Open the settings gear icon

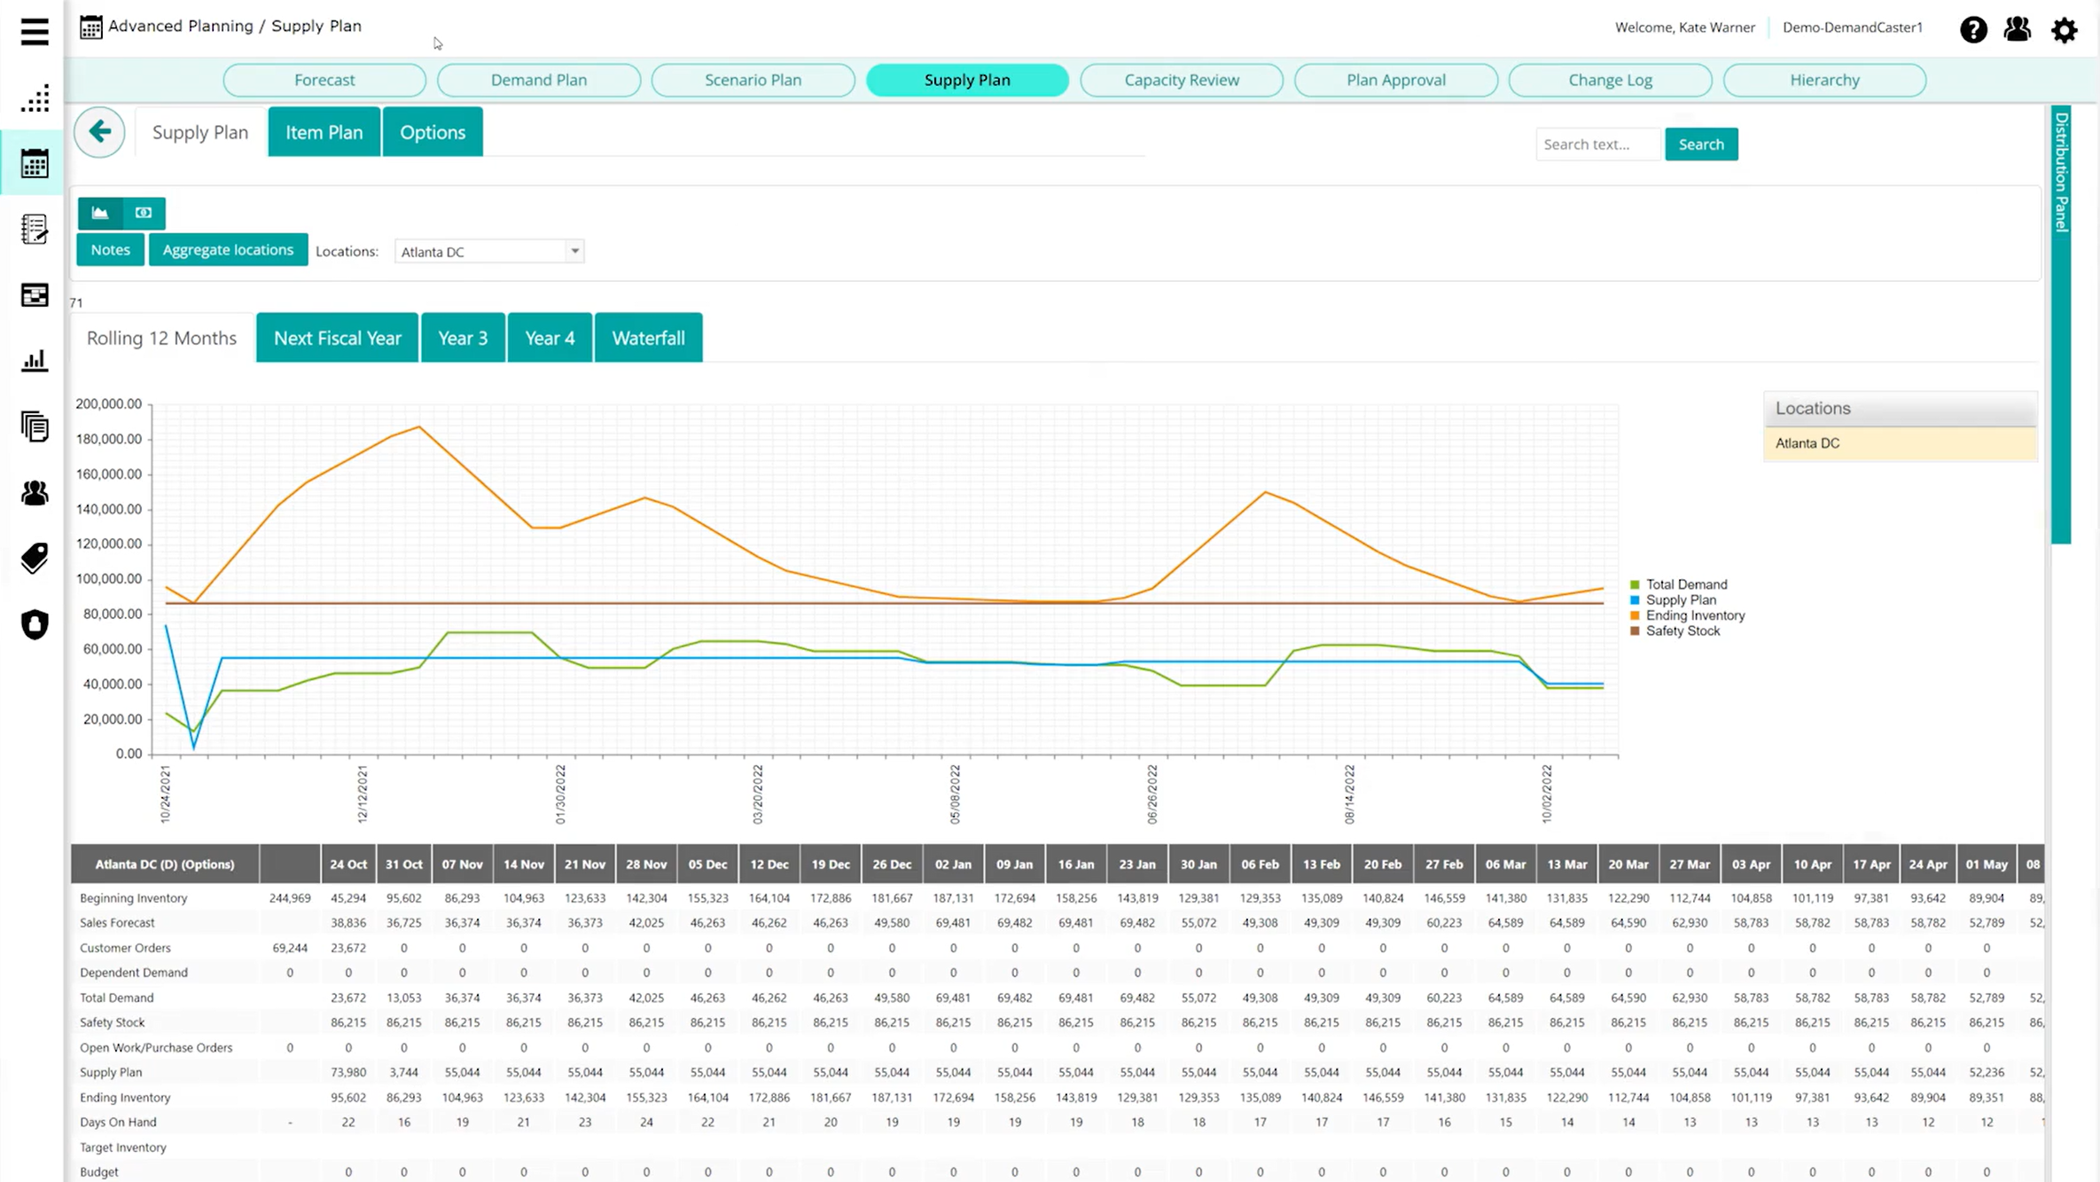pos(2065,29)
